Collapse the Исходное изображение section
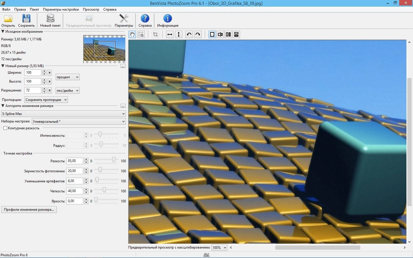The width and height of the screenshot is (413, 258). [x=3, y=32]
